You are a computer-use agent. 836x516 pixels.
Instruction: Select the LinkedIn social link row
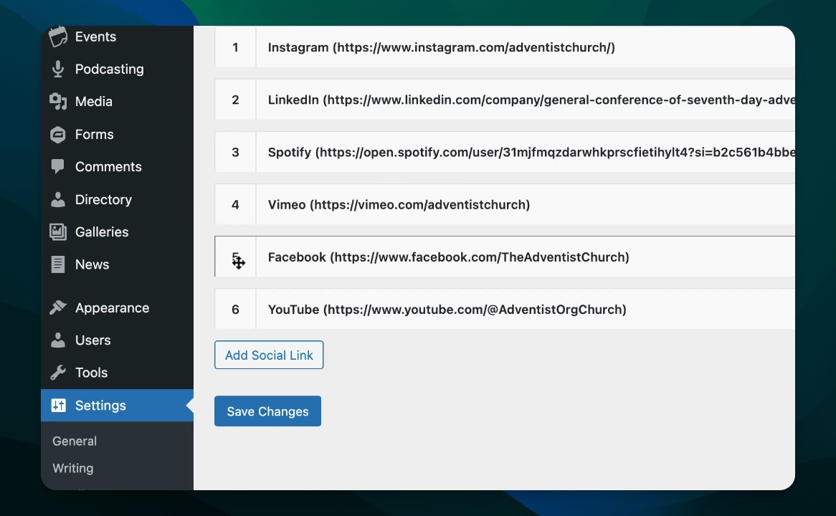click(x=505, y=100)
